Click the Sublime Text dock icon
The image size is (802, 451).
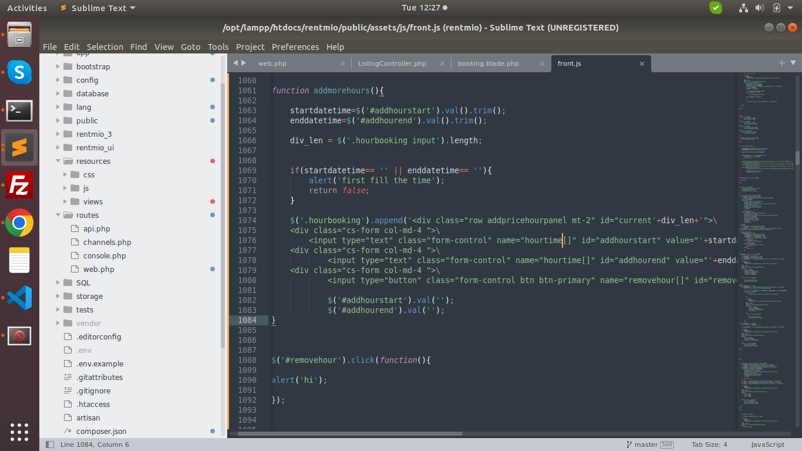[x=19, y=147]
